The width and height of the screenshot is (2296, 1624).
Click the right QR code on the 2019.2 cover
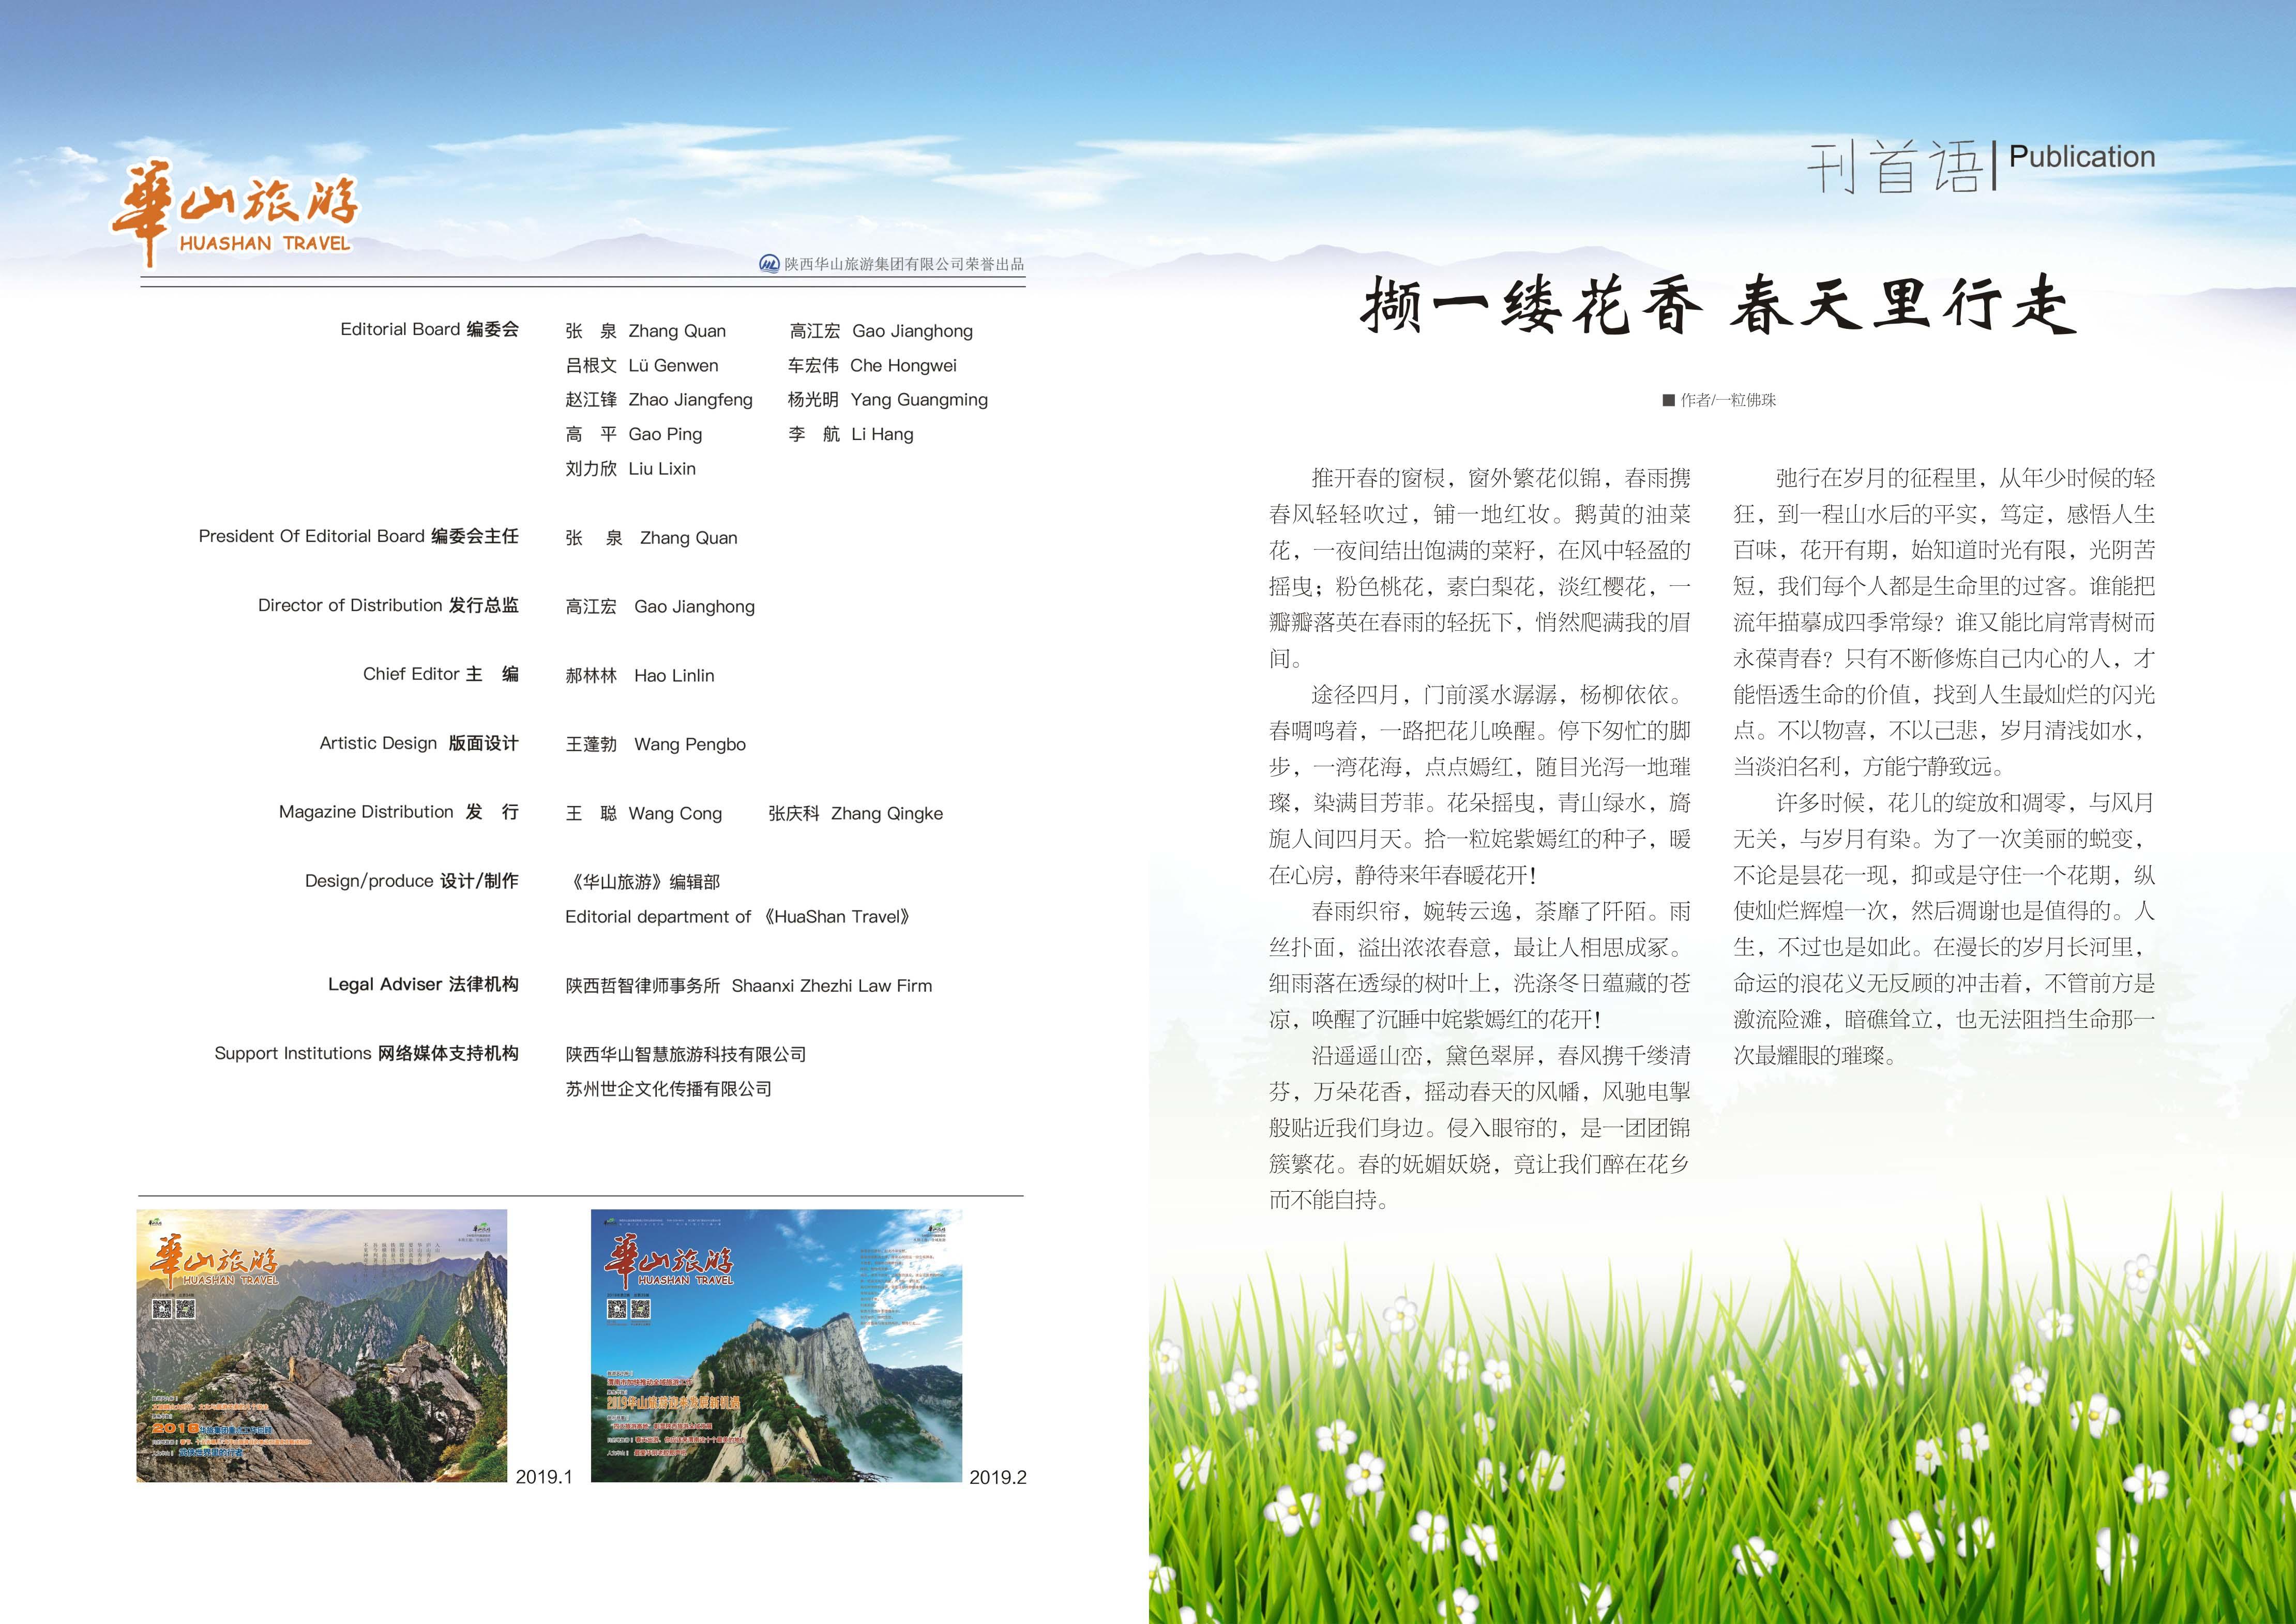tap(640, 1309)
